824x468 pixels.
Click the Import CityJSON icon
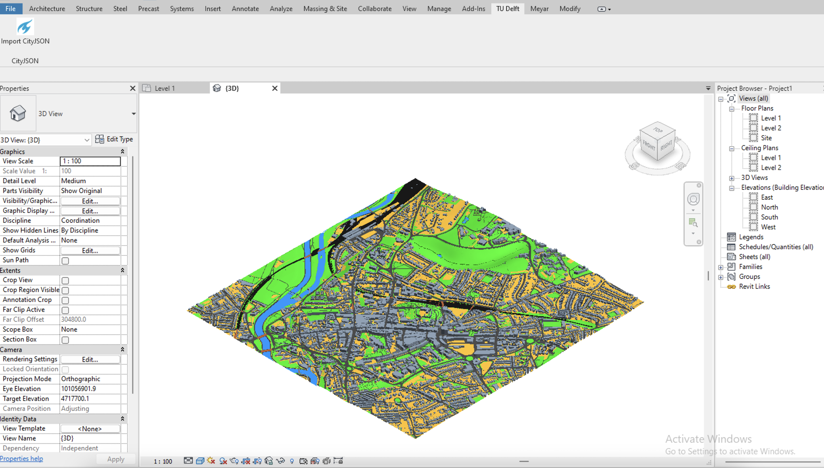tap(25, 27)
